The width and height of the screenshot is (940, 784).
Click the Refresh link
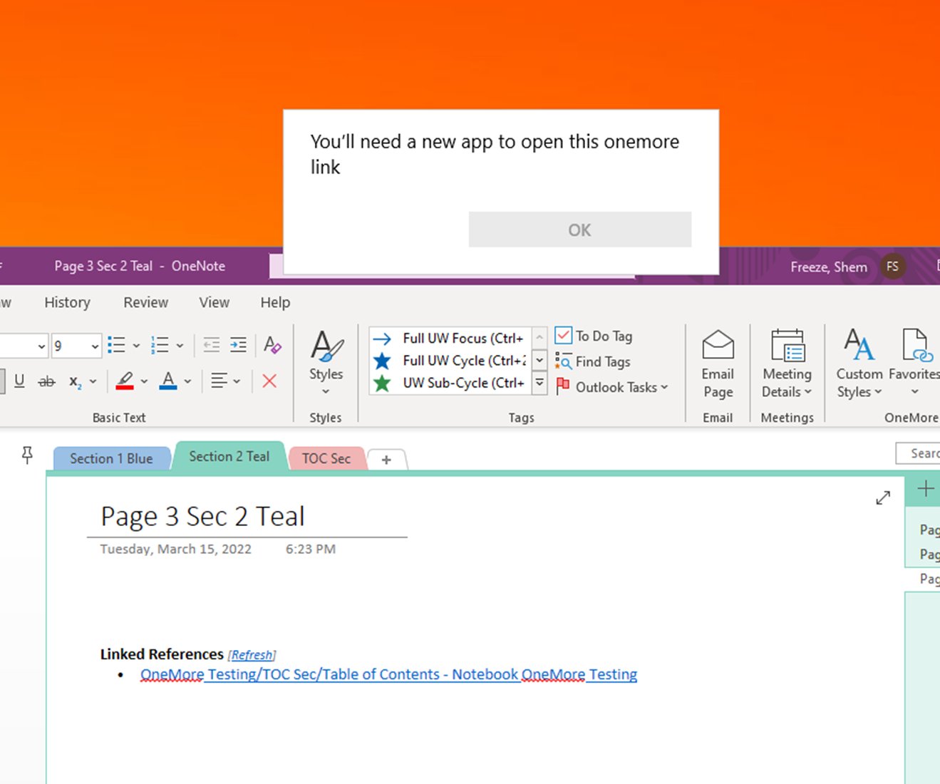click(252, 654)
